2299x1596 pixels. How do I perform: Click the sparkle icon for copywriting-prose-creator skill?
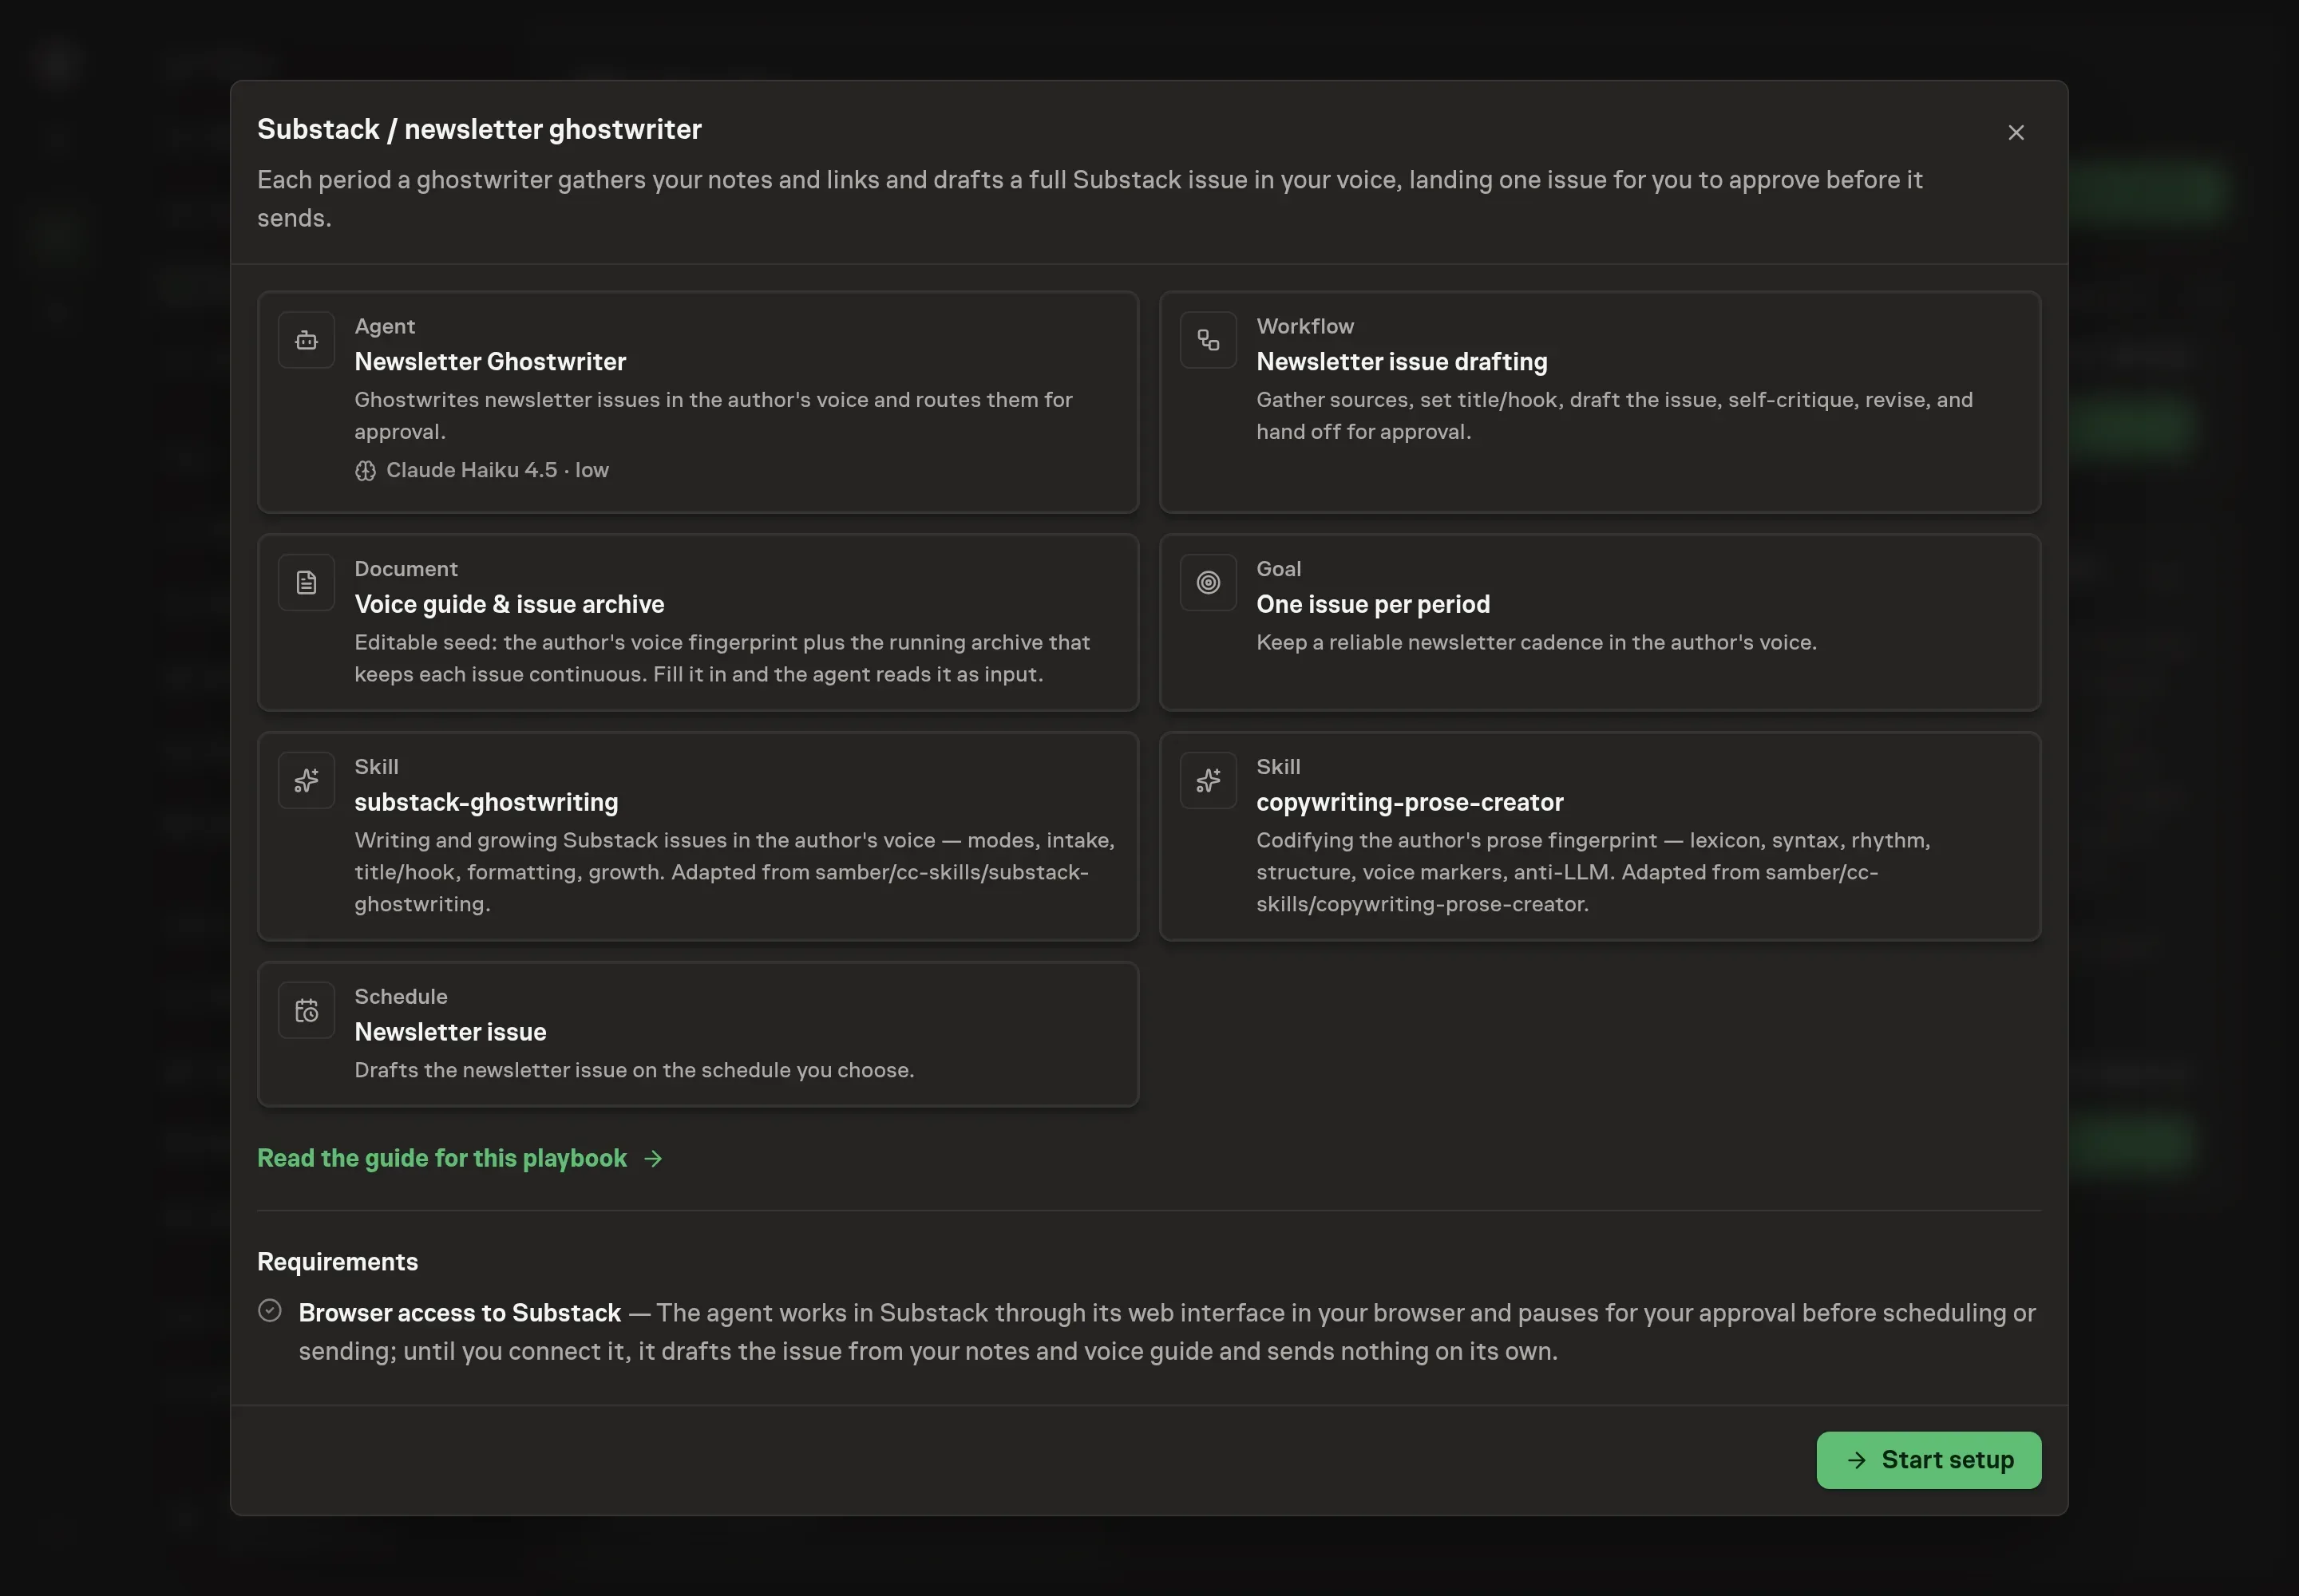tap(1209, 781)
